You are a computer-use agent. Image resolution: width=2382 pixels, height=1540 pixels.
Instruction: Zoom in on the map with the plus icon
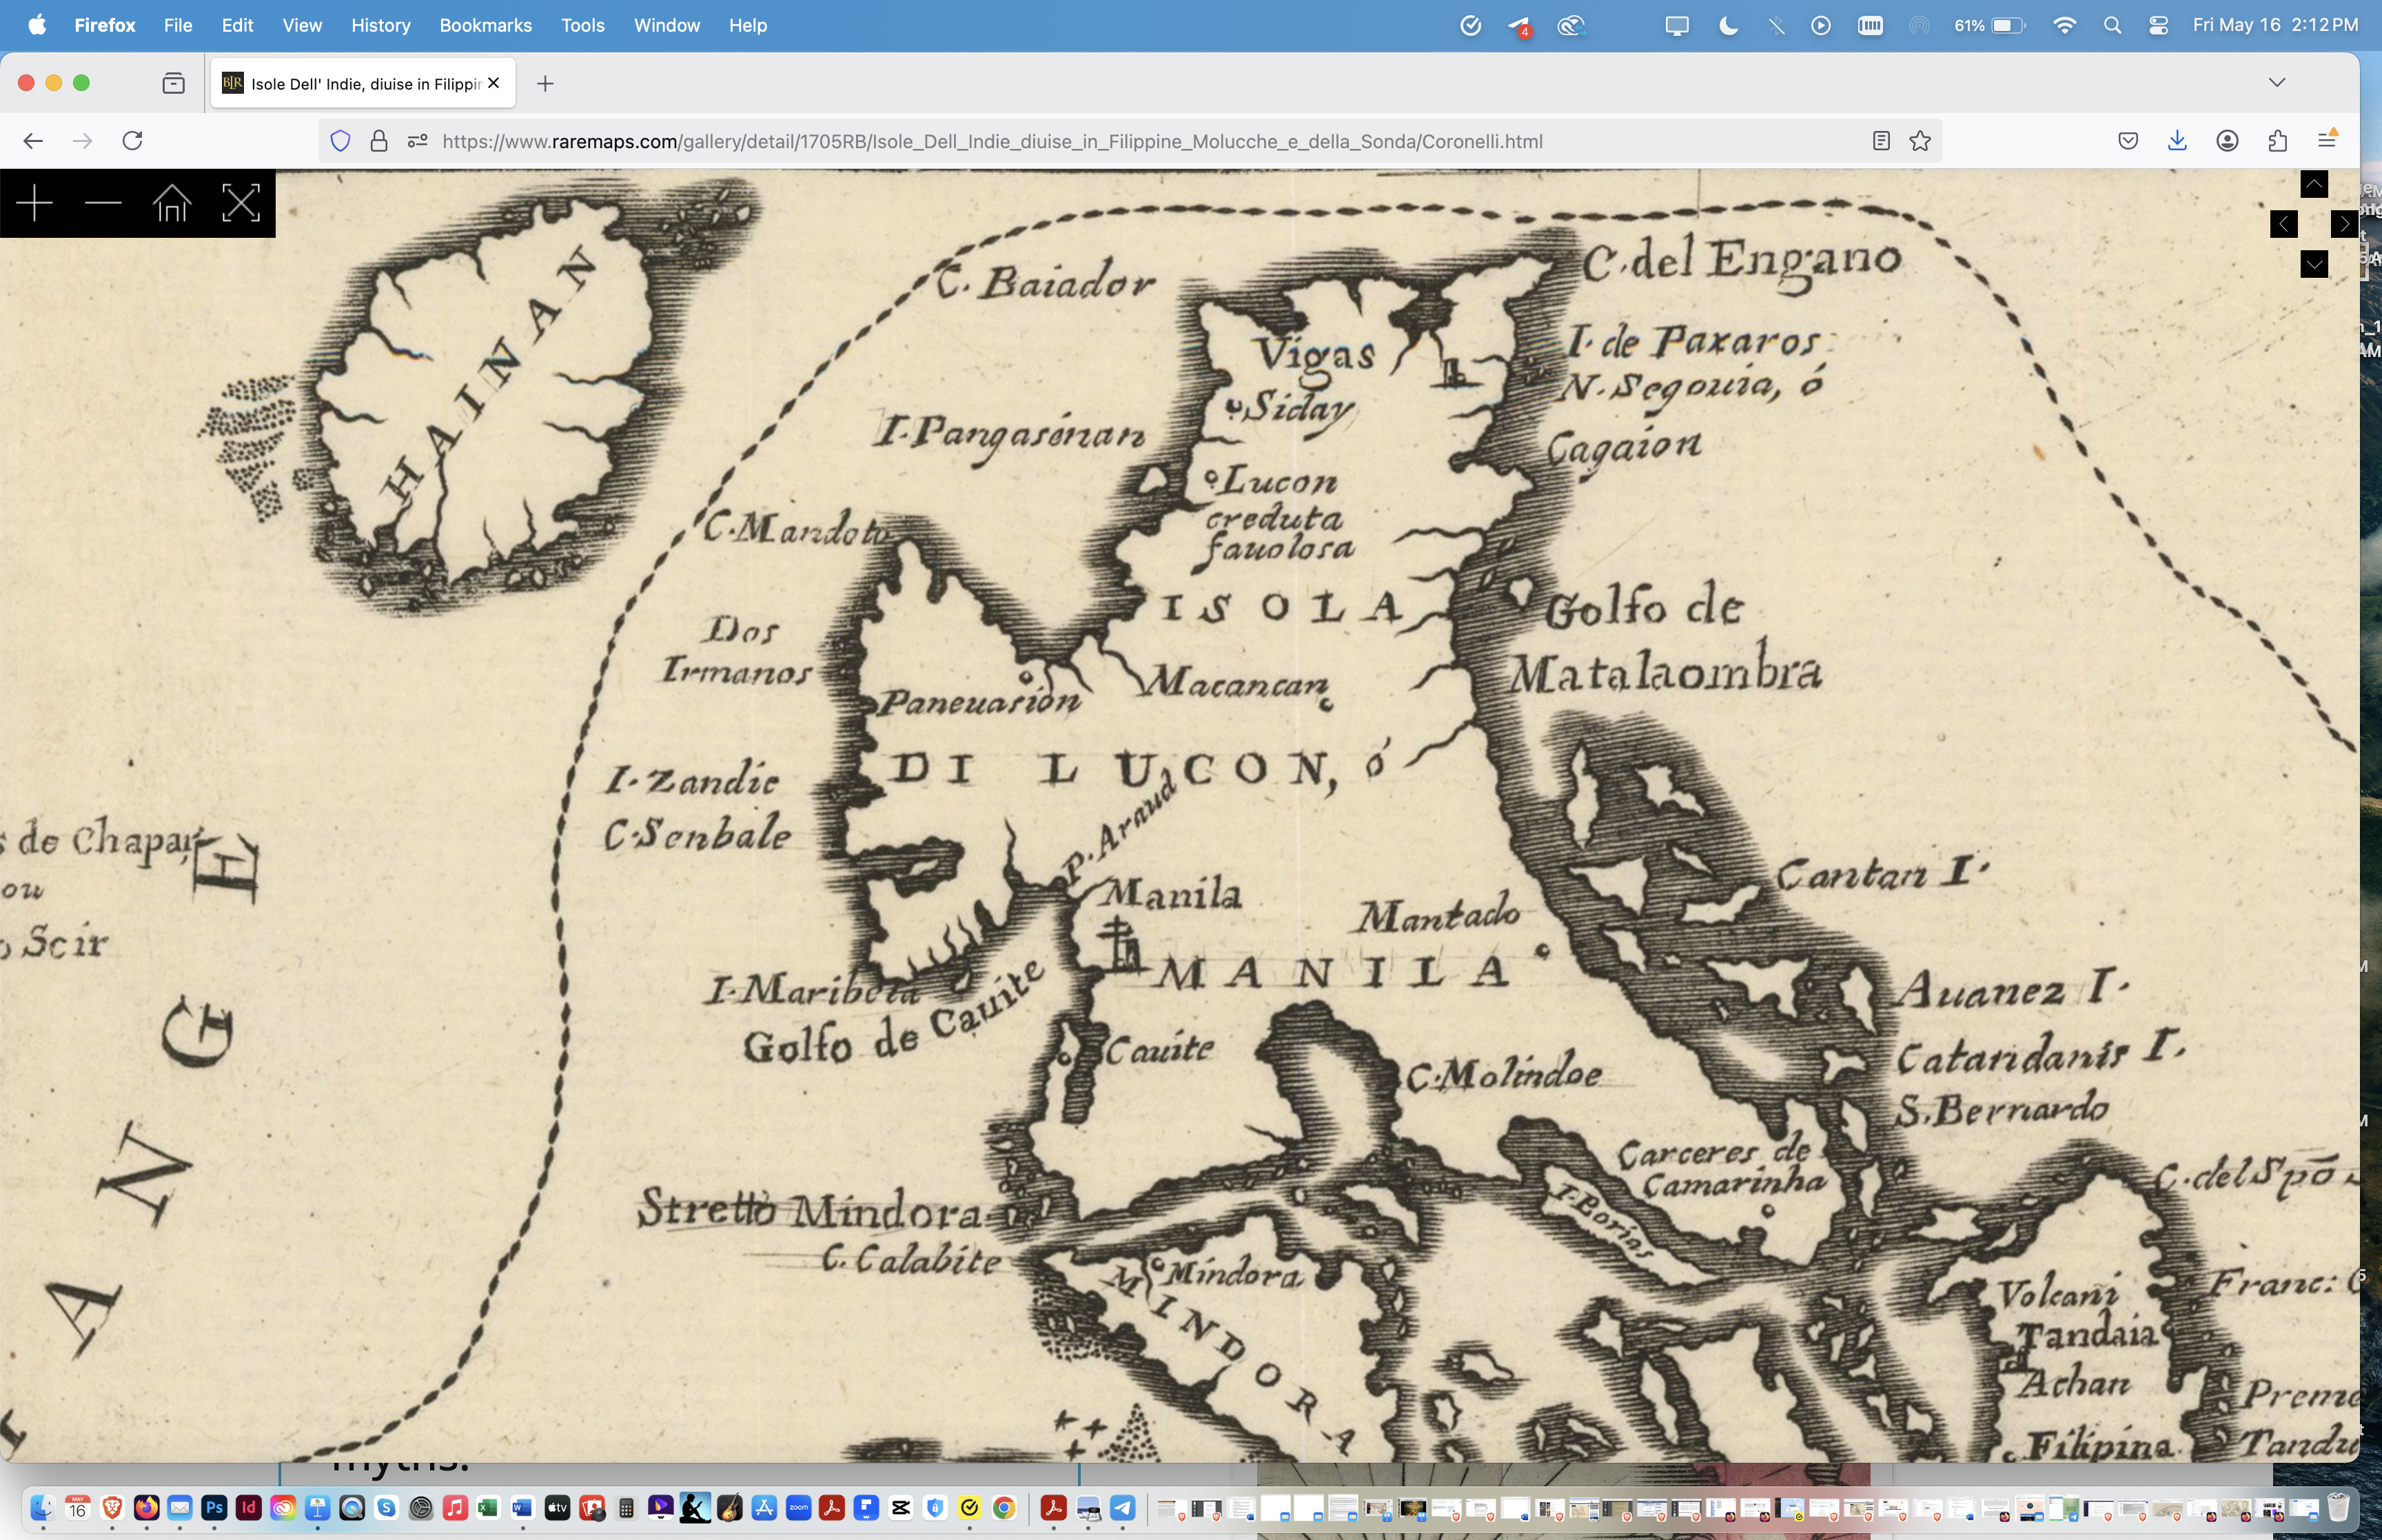coord(34,203)
